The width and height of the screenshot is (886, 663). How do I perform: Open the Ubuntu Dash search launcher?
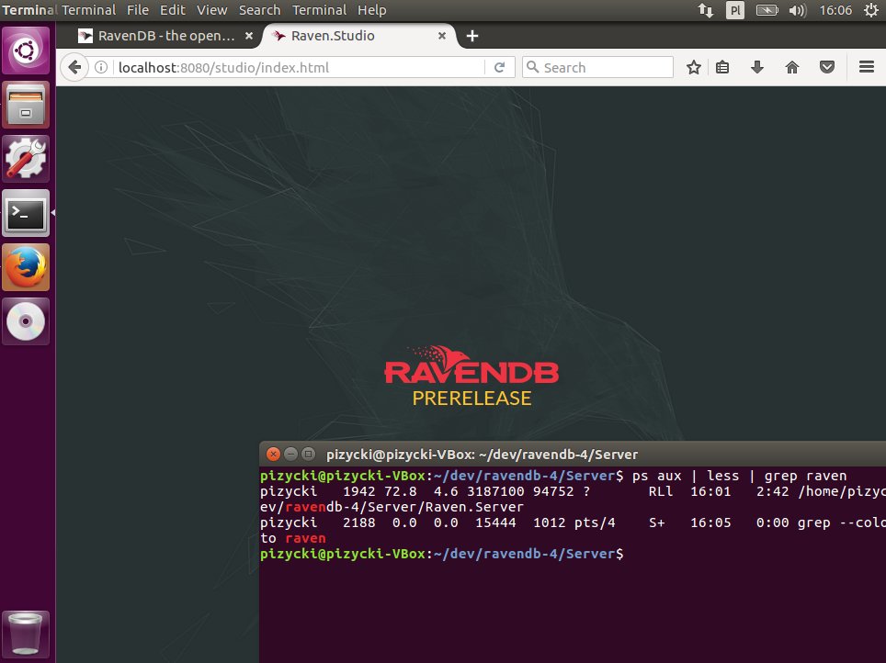click(26, 51)
